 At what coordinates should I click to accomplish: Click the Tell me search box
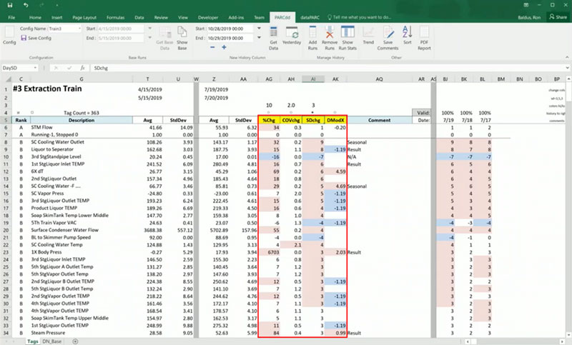click(360, 17)
